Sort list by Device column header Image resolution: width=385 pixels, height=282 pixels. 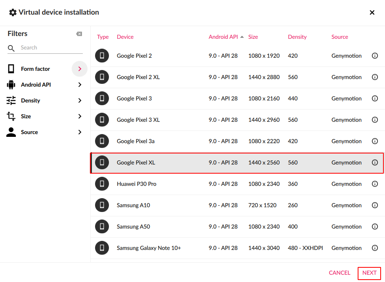coord(125,37)
